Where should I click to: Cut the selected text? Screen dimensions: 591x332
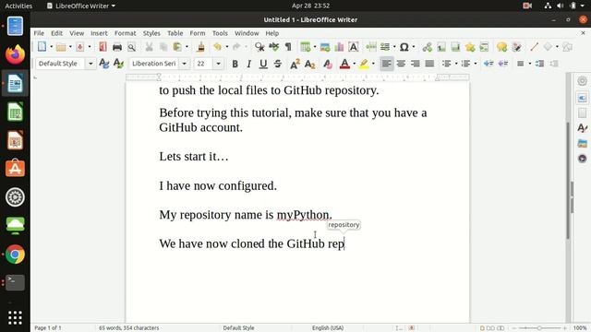pos(150,47)
